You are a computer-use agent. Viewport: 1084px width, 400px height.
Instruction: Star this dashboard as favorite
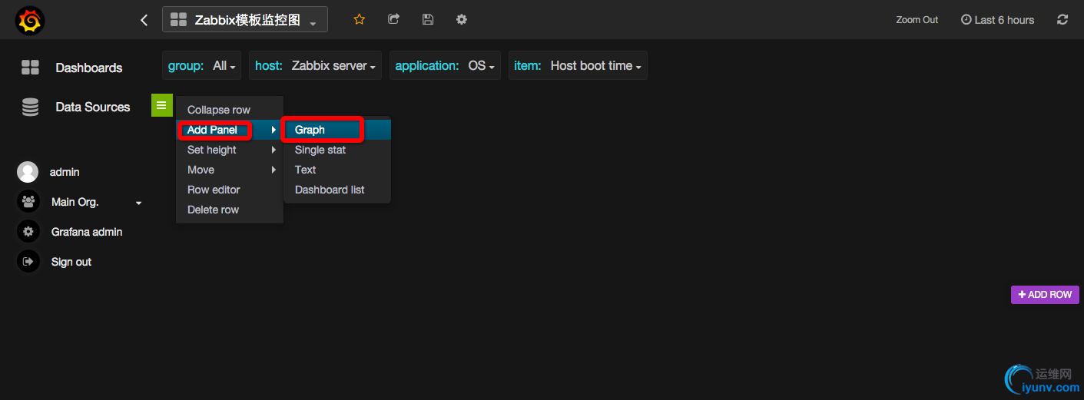359,20
